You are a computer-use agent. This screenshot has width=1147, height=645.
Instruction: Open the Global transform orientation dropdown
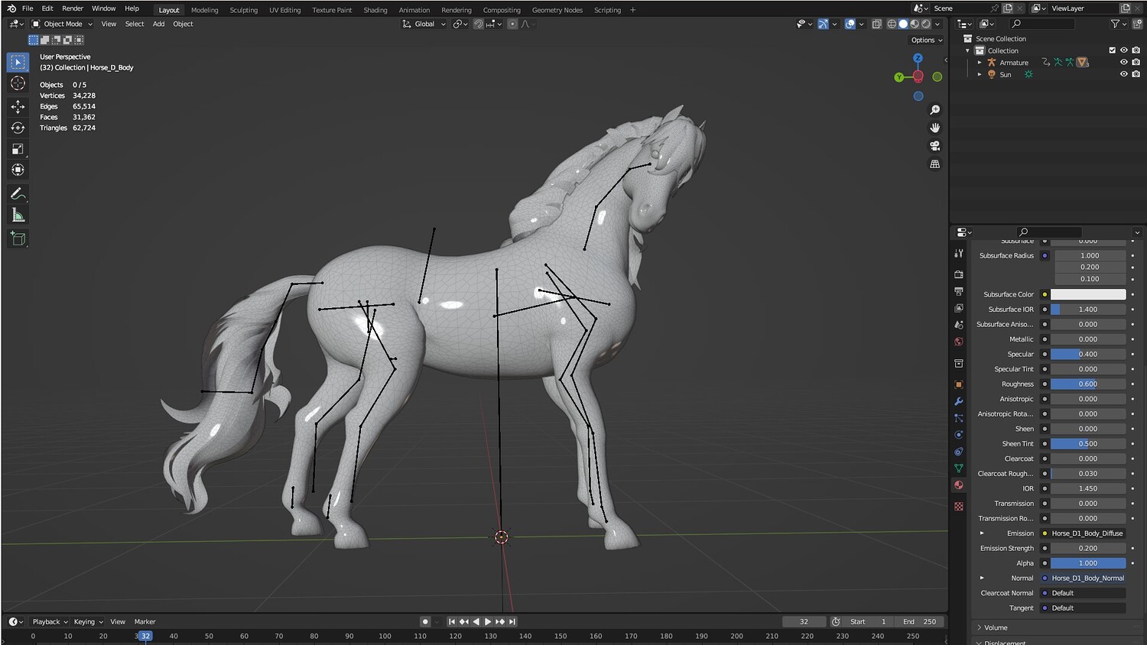[424, 24]
